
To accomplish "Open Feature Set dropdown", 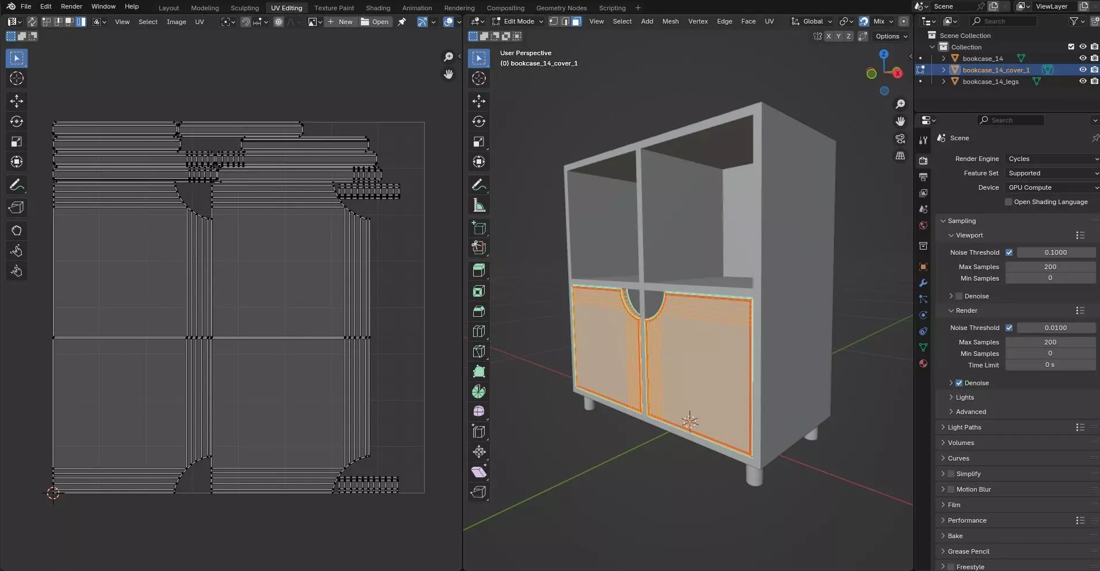I will point(1052,173).
